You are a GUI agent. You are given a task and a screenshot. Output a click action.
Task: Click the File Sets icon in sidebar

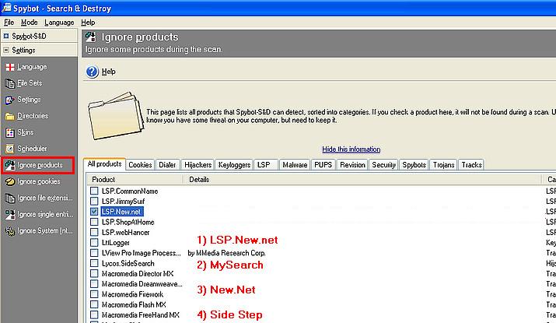tap(9, 83)
